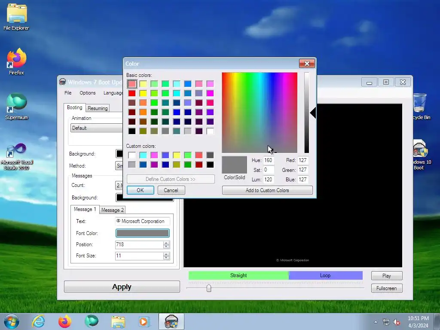Show hidden tray icons arrow

(x=376, y=322)
